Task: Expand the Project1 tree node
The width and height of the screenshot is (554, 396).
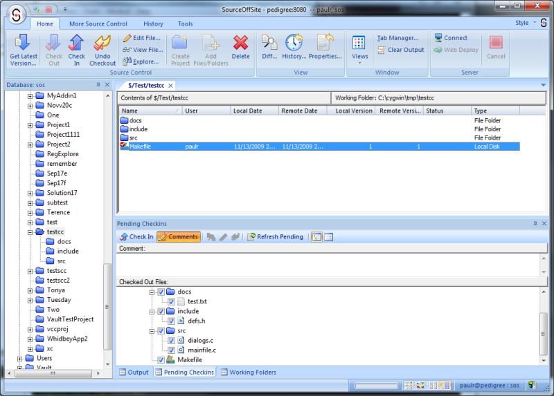Action: (x=30, y=125)
